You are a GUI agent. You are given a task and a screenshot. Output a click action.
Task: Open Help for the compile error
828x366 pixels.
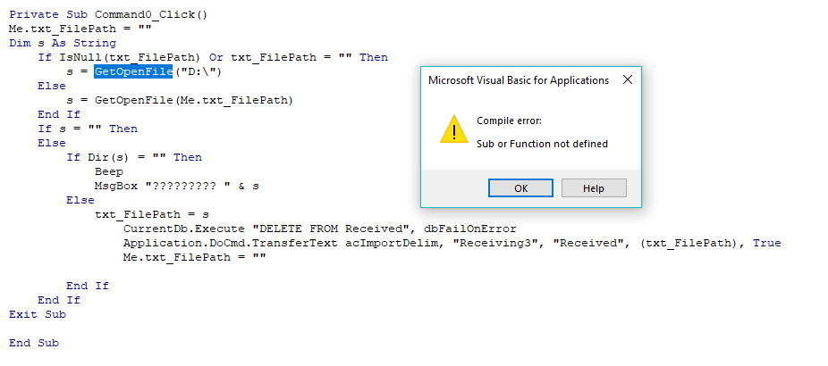point(594,188)
